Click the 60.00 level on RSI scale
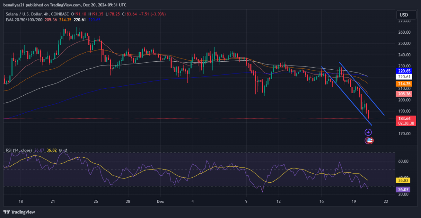This screenshot has height=218, width=421. coord(403,161)
